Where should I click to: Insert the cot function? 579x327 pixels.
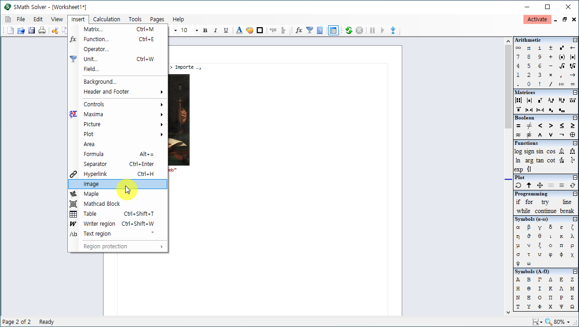pos(551,161)
